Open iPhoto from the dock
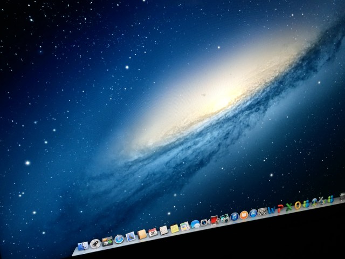The width and height of the screenshot is (345, 259). click(x=224, y=217)
